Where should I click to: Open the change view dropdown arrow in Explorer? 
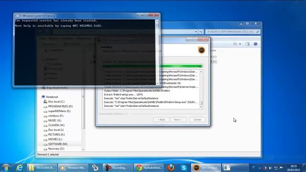click(240, 44)
